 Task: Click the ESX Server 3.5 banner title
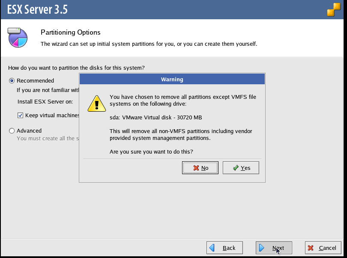[x=38, y=9]
